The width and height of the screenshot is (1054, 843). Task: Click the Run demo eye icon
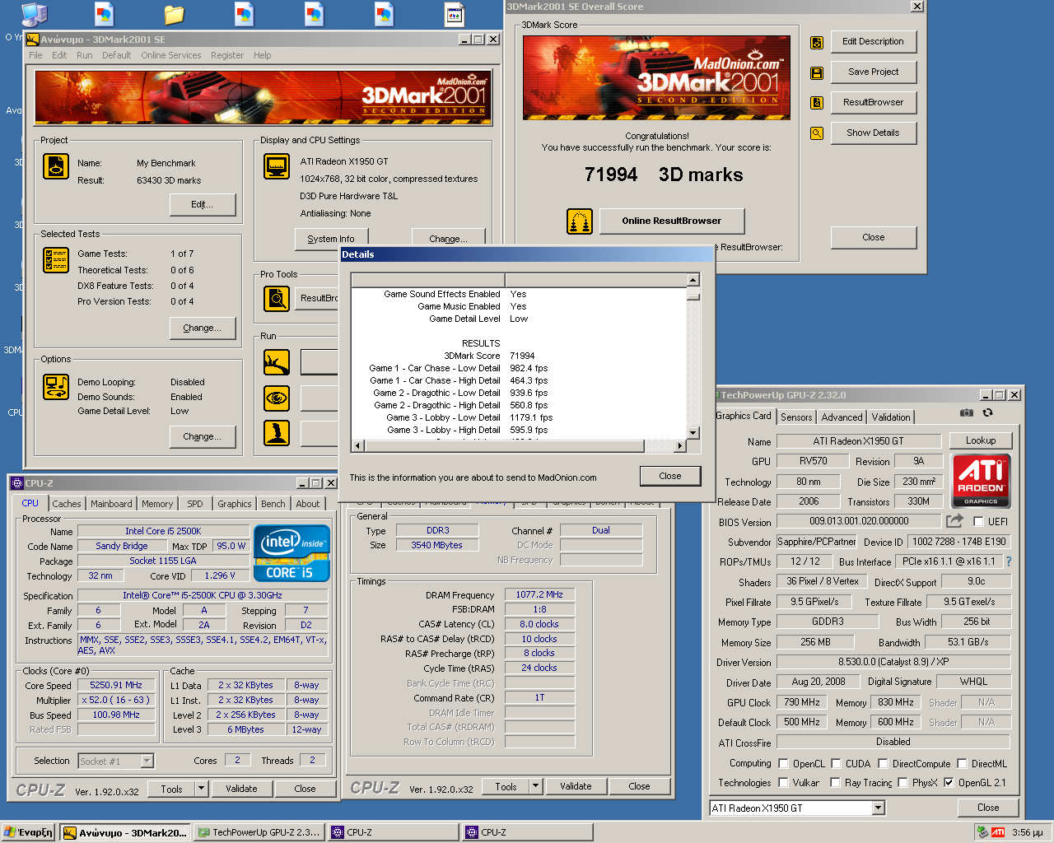(277, 398)
